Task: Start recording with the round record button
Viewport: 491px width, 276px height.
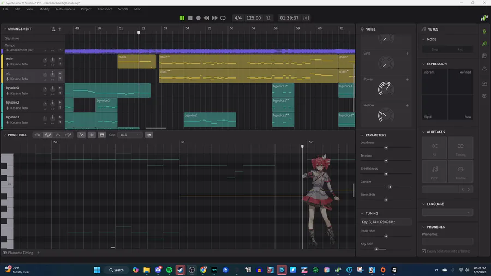Action: pos(198,18)
